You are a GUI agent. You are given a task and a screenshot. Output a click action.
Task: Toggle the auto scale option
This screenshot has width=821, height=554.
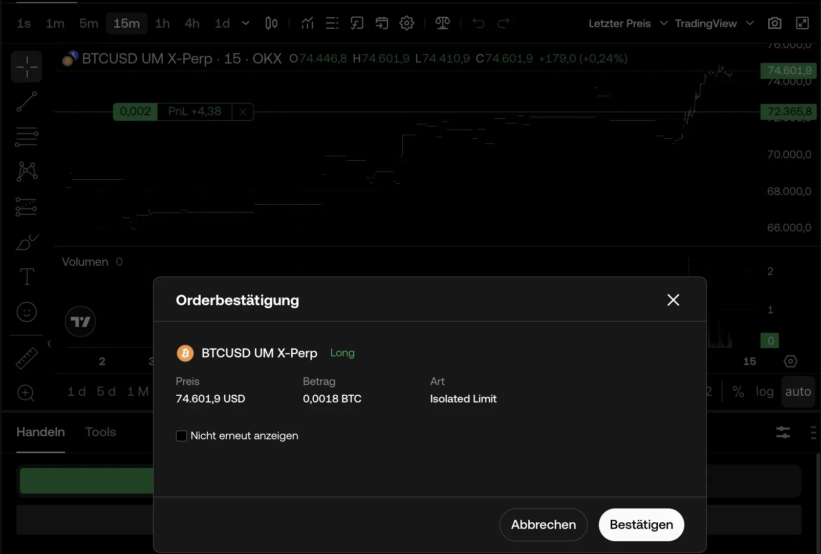point(797,392)
